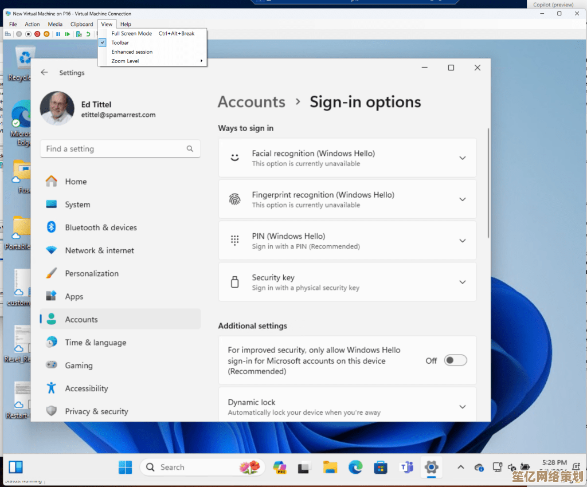
Task: Toggle Windows Hello only sign-in switch
Action: [456, 360]
